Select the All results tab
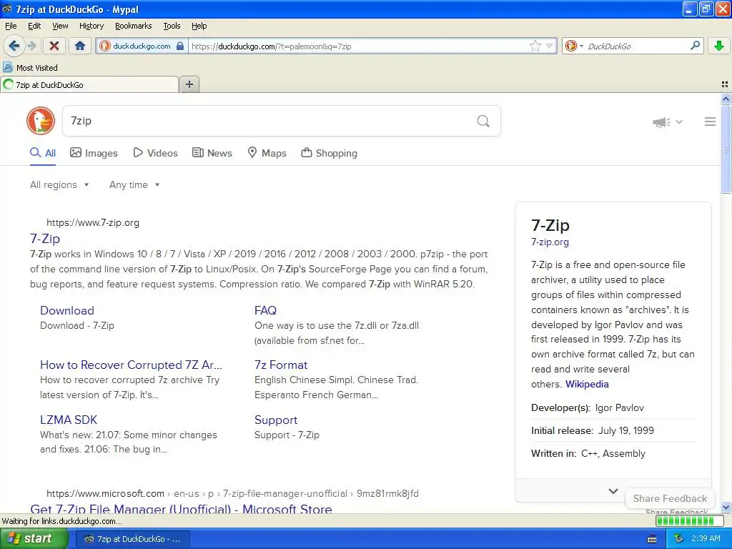Screen dimensions: 732x549 pos(43,153)
